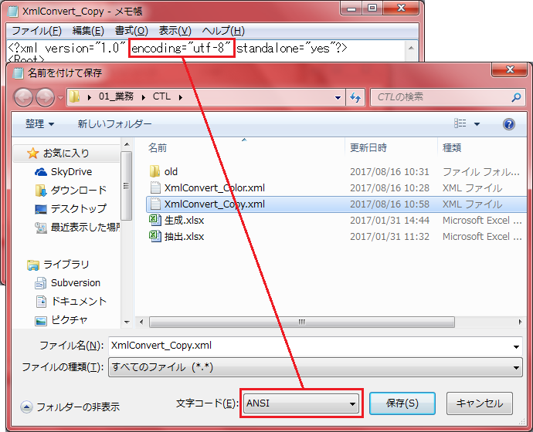Select the ピクチャ library icon
The width and height of the screenshot is (533, 432).
(41, 320)
